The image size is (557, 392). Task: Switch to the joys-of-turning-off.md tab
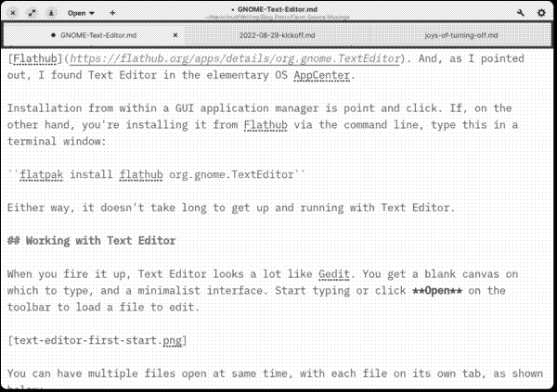click(x=461, y=35)
